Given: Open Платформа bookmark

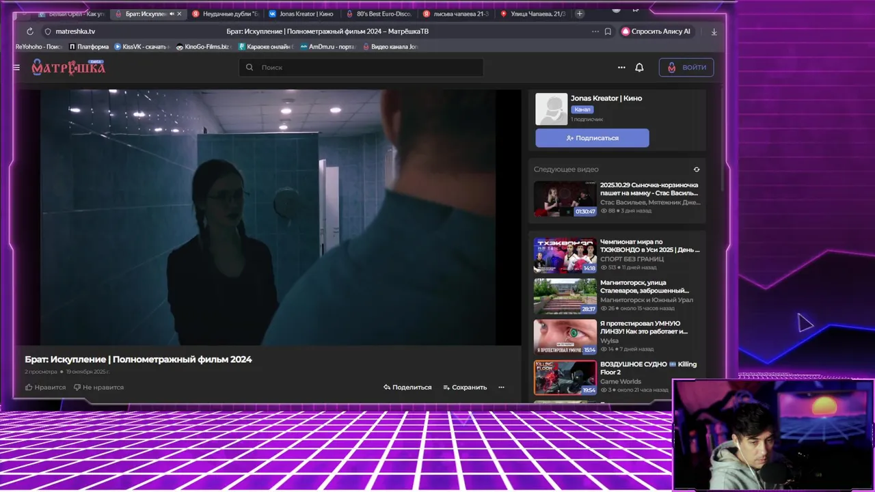Looking at the screenshot, I should pyautogui.click(x=89, y=47).
